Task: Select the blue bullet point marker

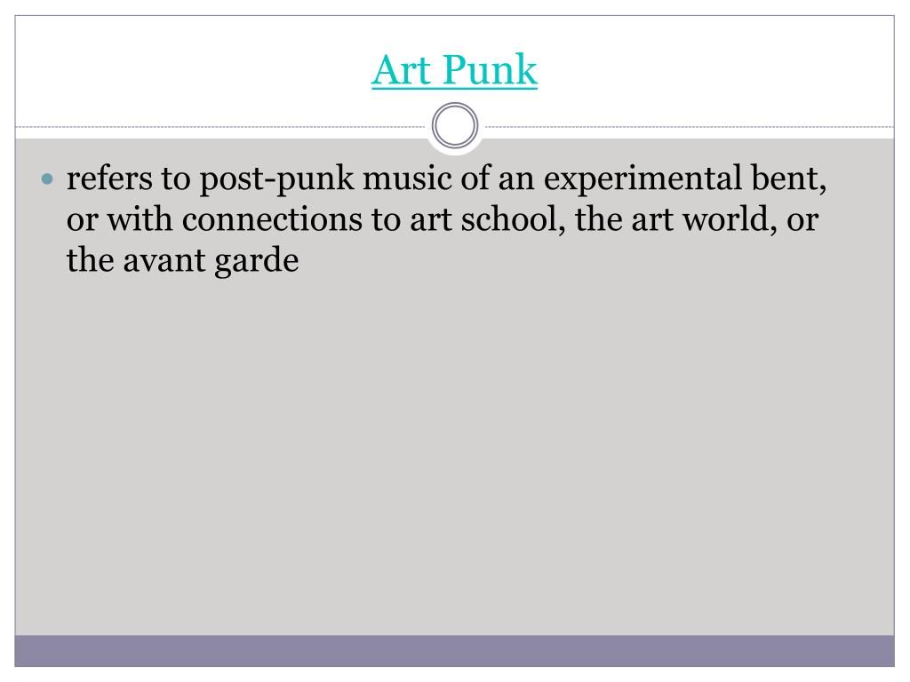Action: [x=47, y=178]
